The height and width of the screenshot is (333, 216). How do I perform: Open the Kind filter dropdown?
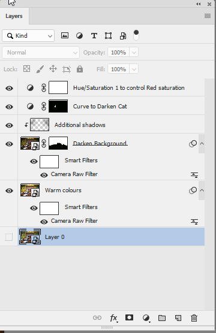click(28, 36)
